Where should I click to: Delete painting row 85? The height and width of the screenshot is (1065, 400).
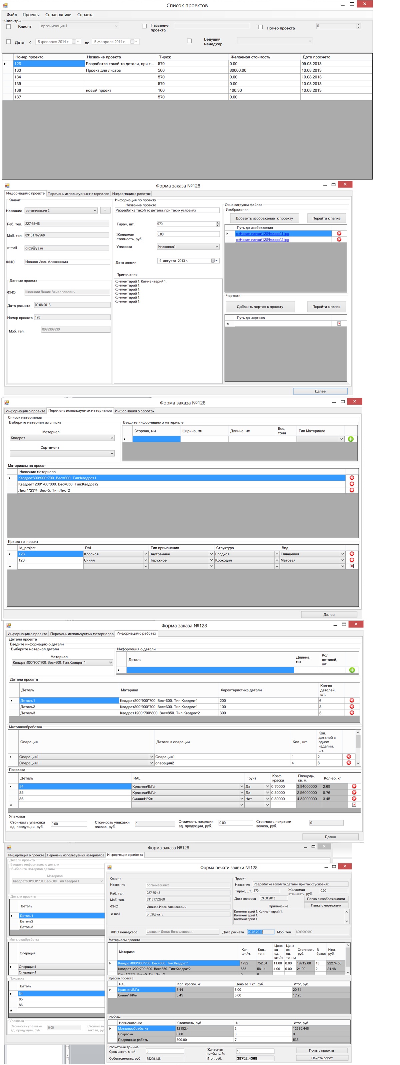[354, 793]
